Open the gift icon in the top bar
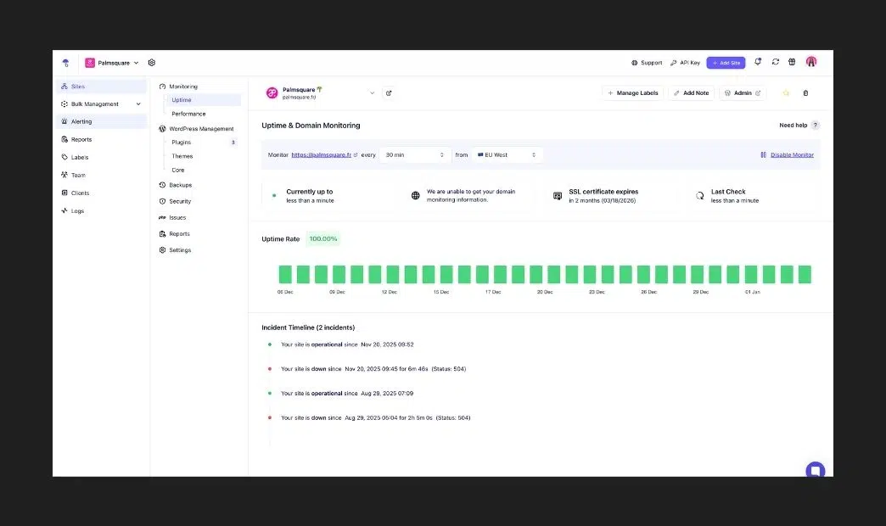 coord(792,62)
